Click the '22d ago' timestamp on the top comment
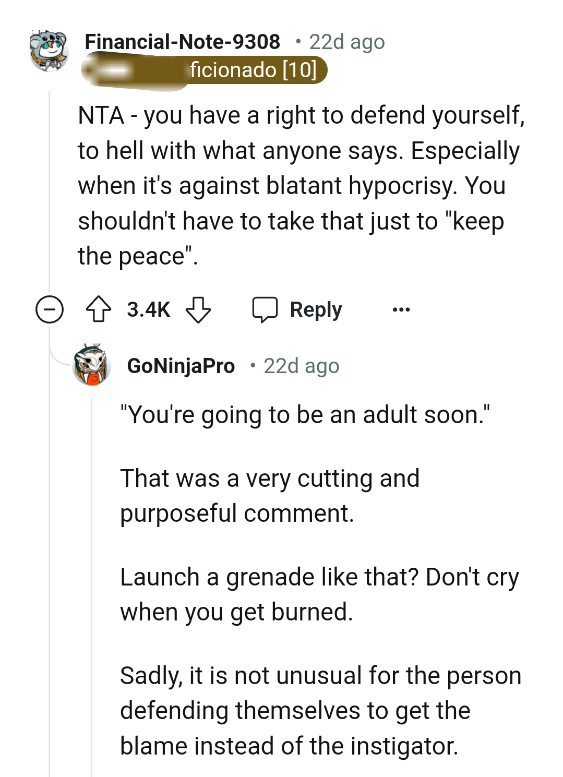The width and height of the screenshot is (563, 777). tap(345, 42)
